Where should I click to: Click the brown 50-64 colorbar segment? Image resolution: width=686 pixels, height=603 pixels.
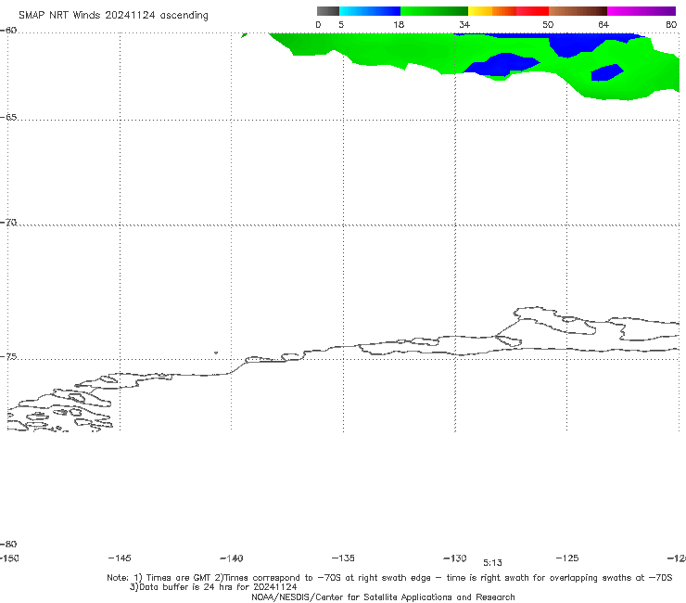578,11
